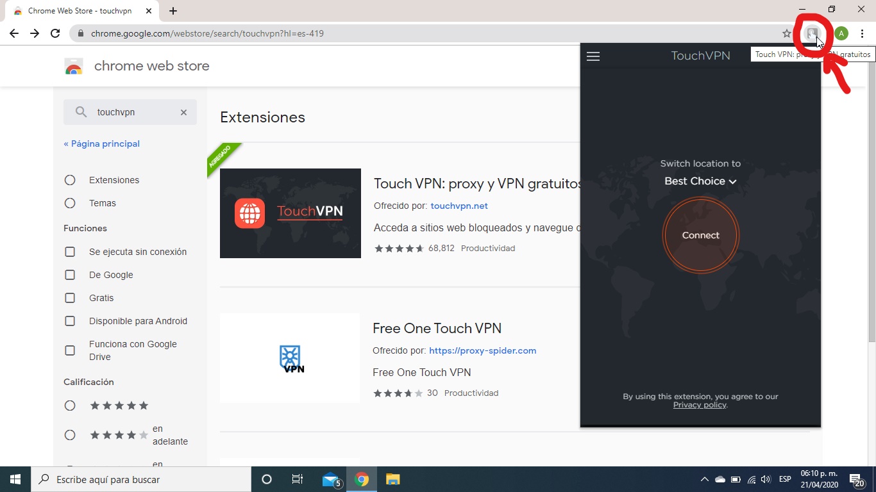This screenshot has height=492, width=876.
Task: Check Disponible para Android filter
Action: coord(70,321)
